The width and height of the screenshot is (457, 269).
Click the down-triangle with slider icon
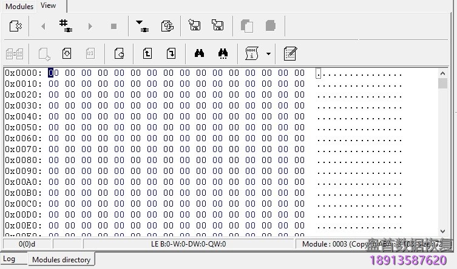[142, 26]
